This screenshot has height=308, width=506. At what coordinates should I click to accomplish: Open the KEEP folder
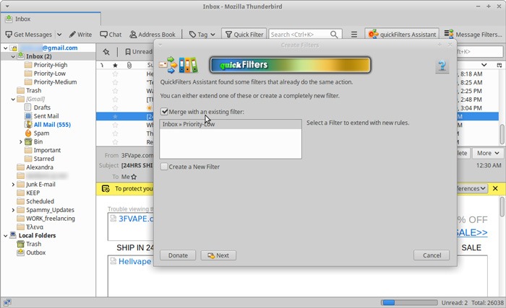33,193
